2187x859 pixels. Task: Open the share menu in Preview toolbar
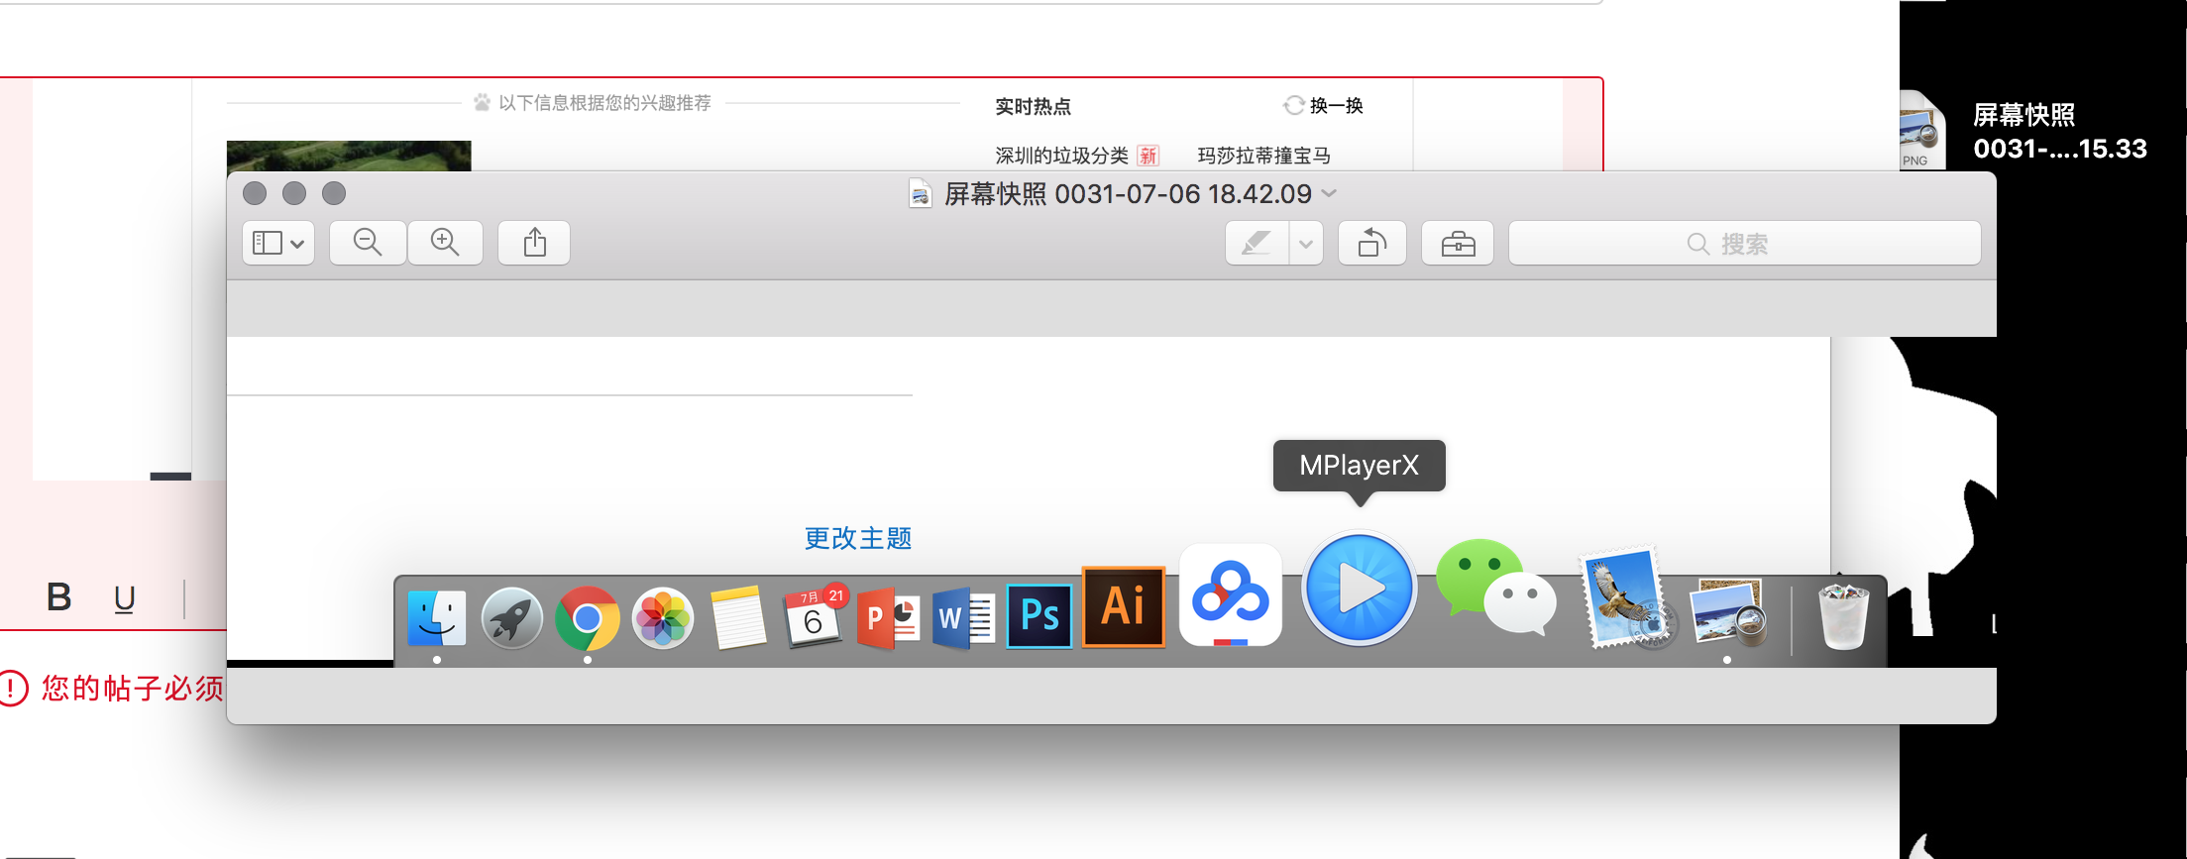(x=534, y=243)
